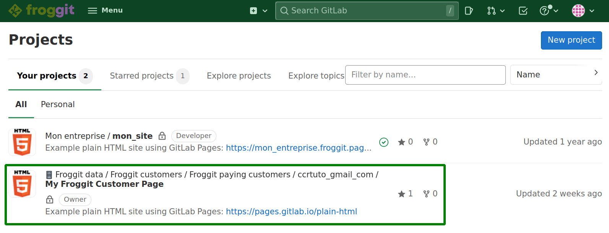Click lock icon next to mon_site
Image resolution: width=609 pixels, height=233 pixels.
(162, 136)
